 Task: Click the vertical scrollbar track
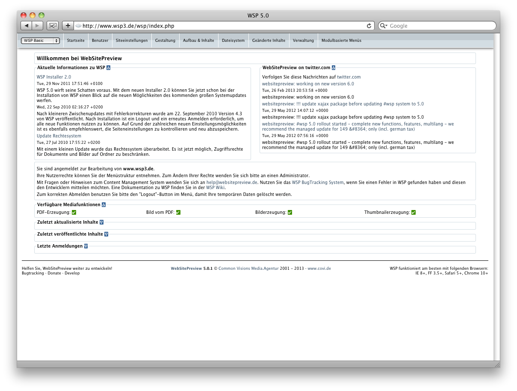[x=496, y=196]
